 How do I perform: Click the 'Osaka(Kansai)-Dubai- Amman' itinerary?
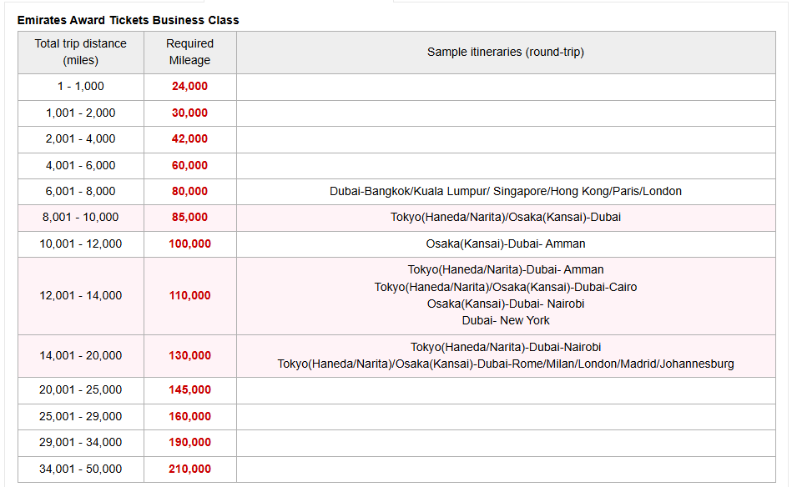coord(506,243)
